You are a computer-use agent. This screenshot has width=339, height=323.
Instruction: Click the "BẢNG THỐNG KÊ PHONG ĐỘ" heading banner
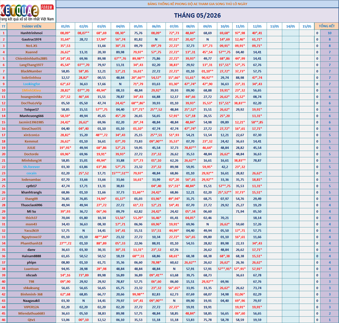point(197,4)
